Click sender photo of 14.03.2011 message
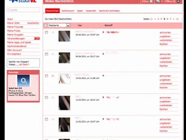This screenshot has width=186, height=140. [64, 79]
